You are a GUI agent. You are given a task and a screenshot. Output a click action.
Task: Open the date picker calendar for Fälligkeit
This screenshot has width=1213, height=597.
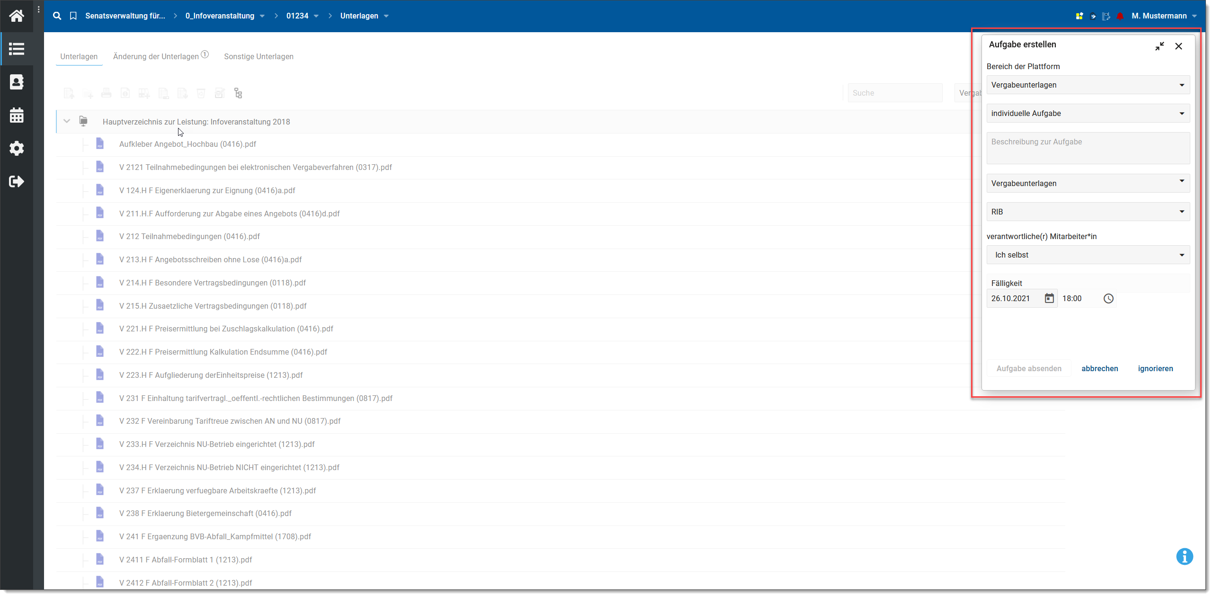1049,298
